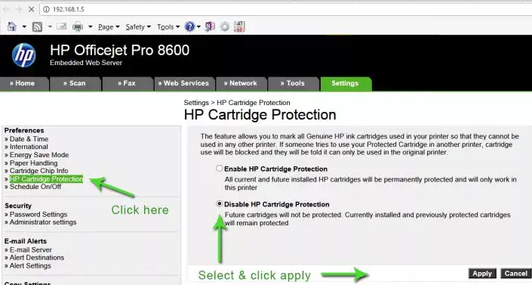The image size is (532, 285).
Task: Click the HP logo
Action: [x=23, y=55]
